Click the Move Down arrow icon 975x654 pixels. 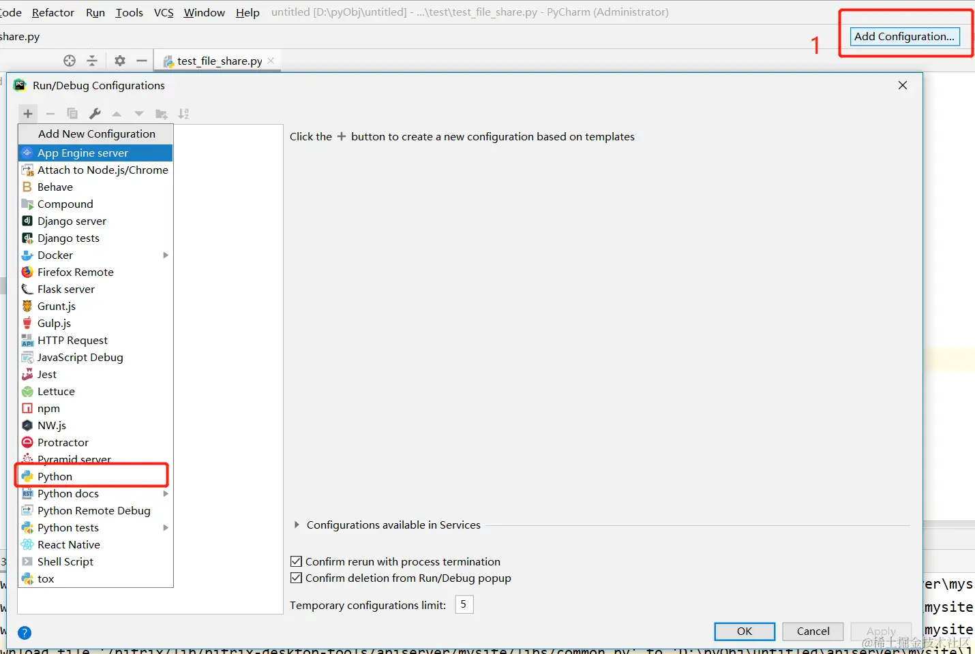(x=139, y=114)
